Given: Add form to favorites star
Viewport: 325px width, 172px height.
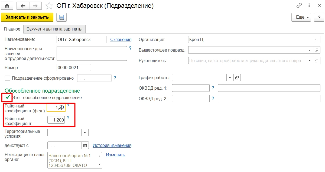Looking at the screenshot, I should tap(49, 6).
